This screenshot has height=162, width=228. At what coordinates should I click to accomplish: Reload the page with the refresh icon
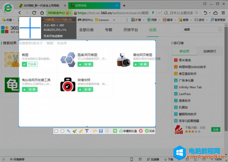pos(34,13)
